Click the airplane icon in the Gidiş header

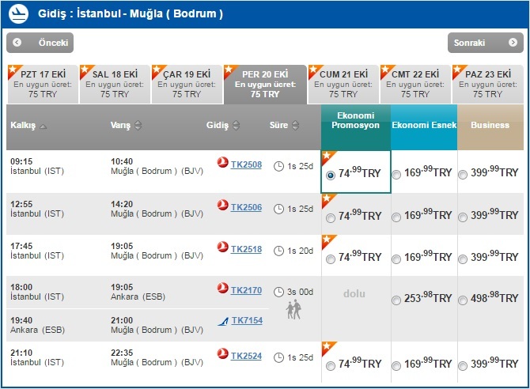point(19,14)
